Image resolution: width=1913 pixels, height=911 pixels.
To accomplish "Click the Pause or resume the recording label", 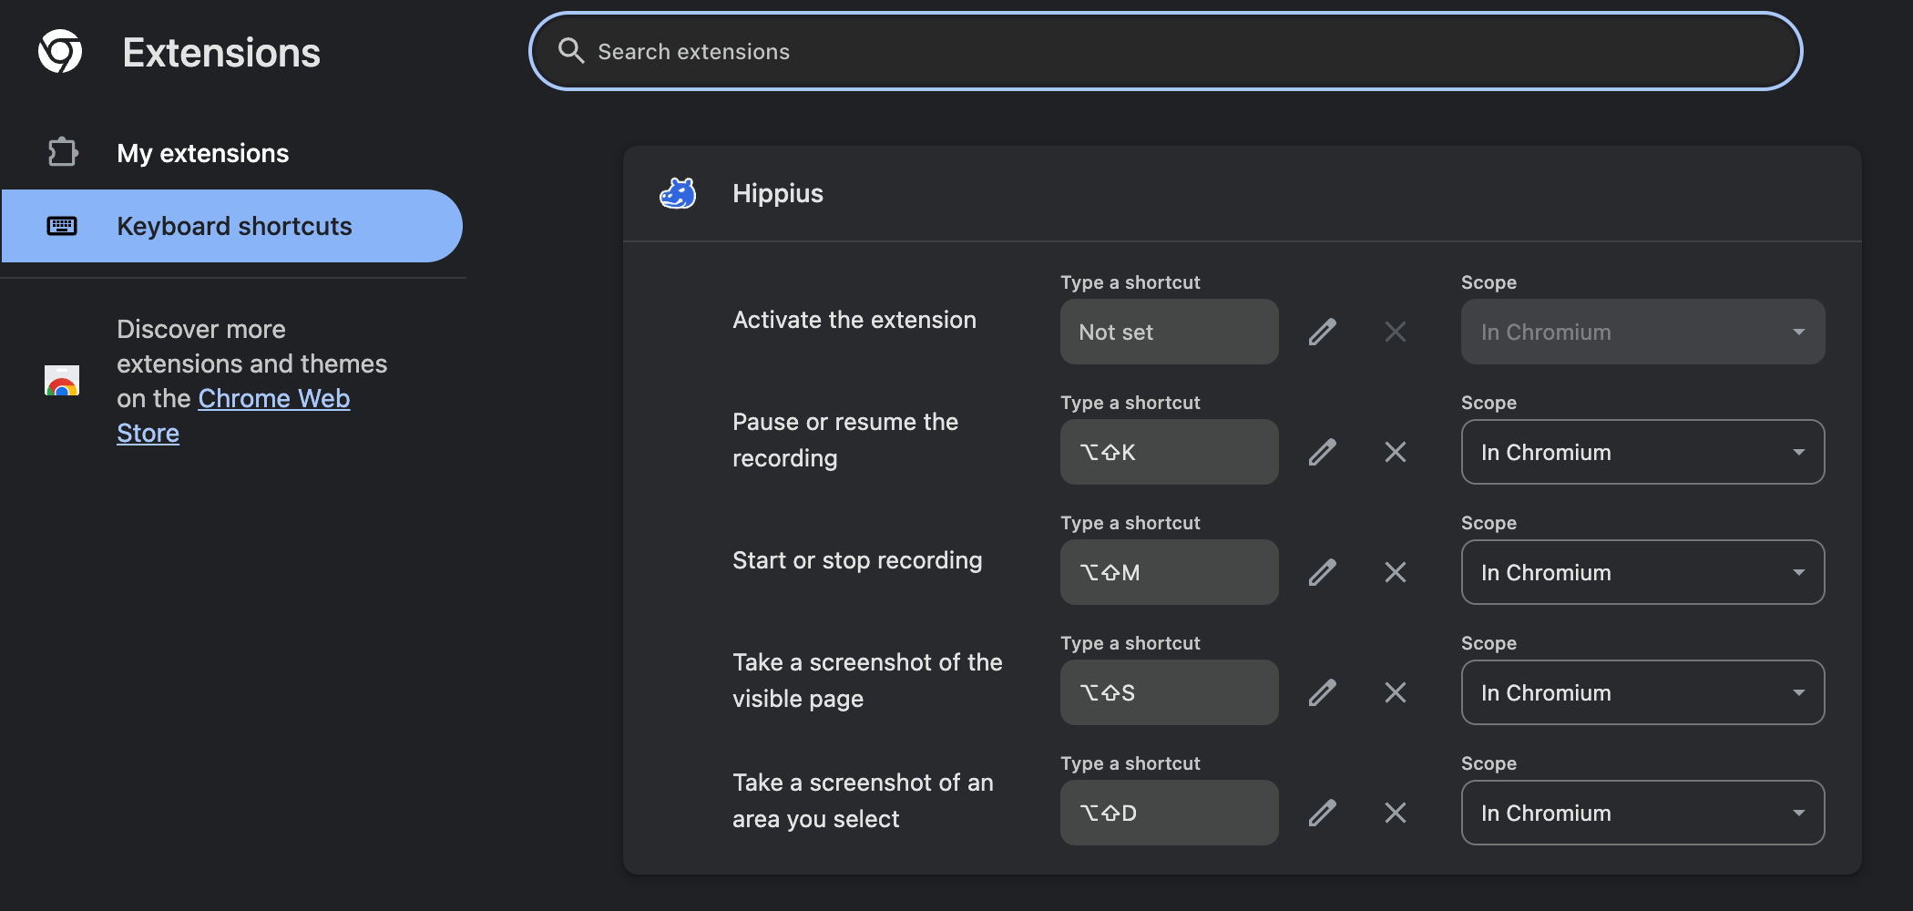I will (x=845, y=440).
